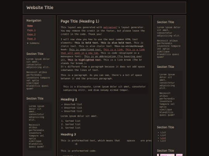Click the Website Title header
209x156 pixels.
[40, 8]
